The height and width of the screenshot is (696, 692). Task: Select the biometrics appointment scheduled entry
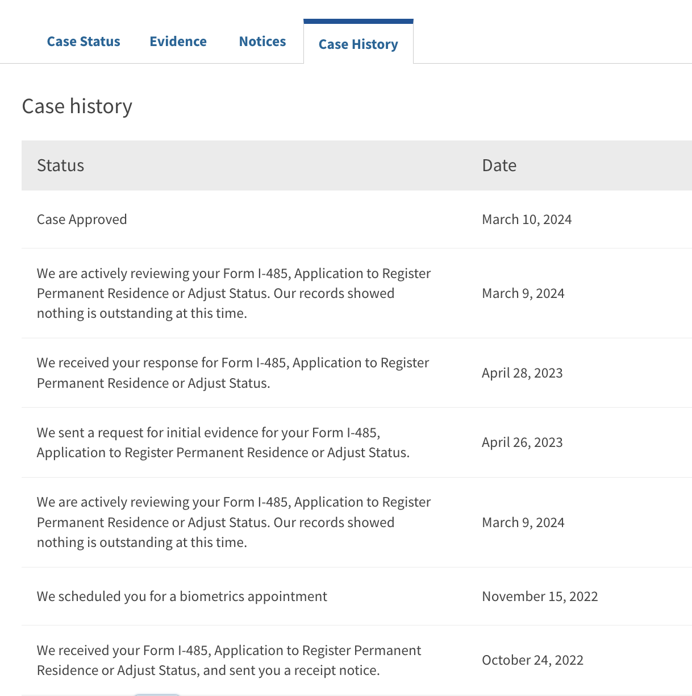pos(182,596)
